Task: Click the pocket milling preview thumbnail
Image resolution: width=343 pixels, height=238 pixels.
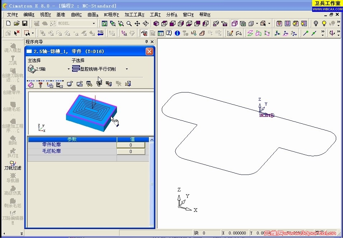Action: click(x=91, y=113)
